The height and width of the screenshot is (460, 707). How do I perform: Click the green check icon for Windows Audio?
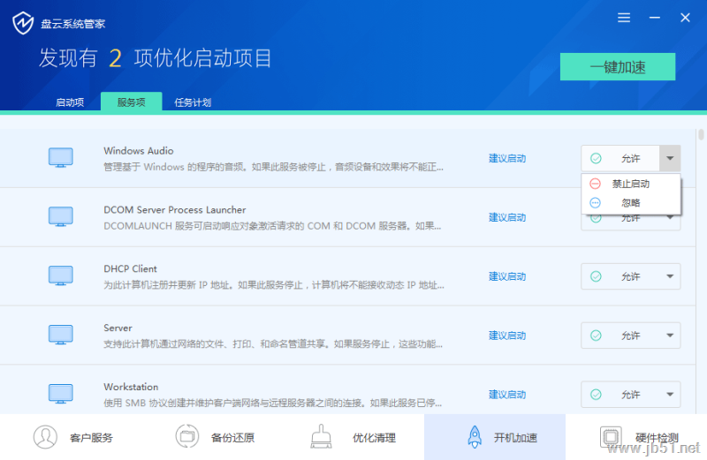point(596,158)
